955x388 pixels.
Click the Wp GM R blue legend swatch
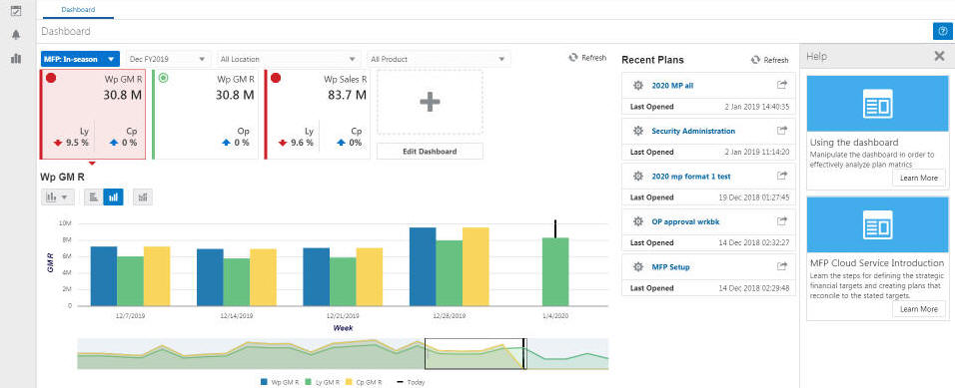coord(265,383)
